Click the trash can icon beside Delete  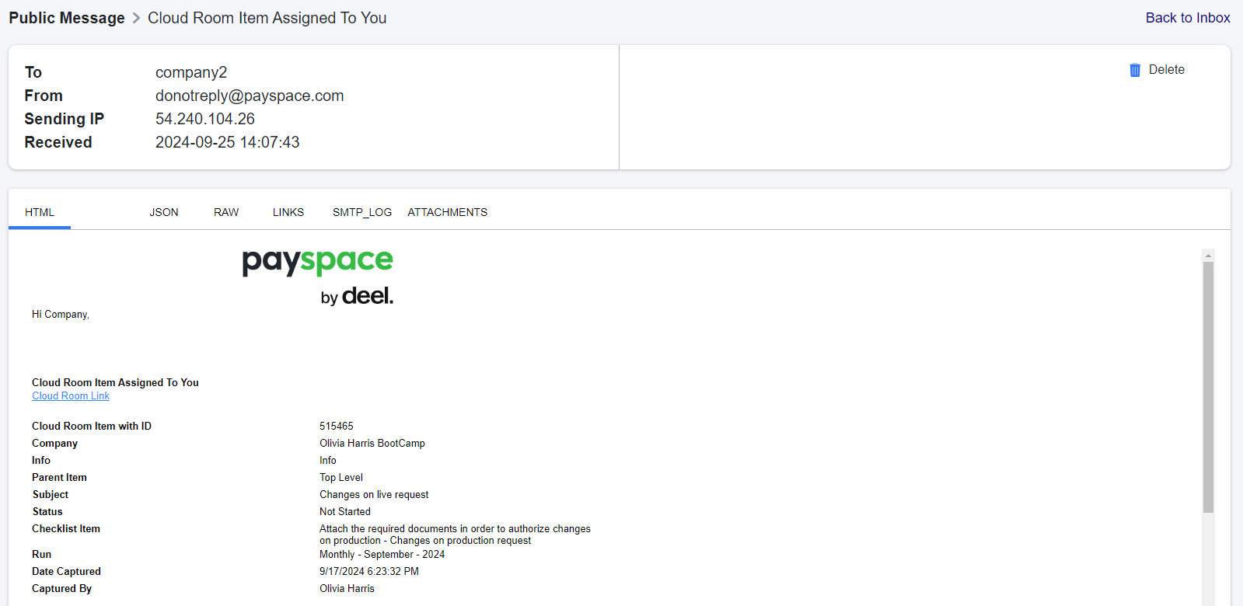[x=1134, y=70]
